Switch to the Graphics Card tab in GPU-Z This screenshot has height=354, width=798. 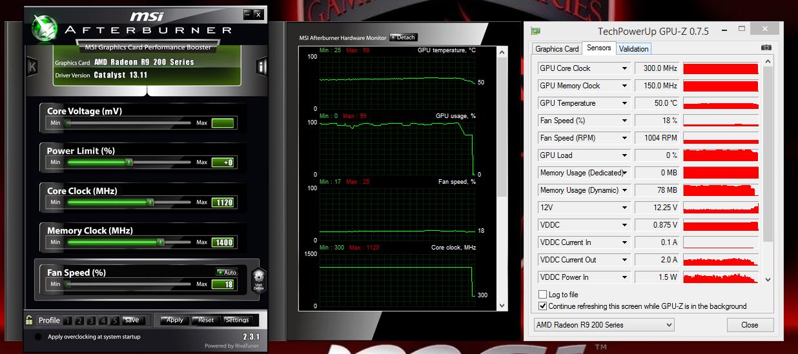[557, 49]
